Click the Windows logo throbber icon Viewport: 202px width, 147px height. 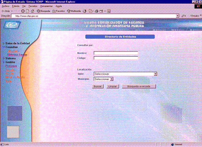[x=198, y=6]
